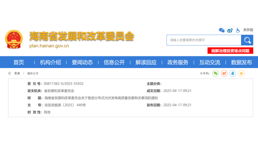Screen dimensions: 258x145
Task: Click 成文日期 value 2025-04-17 09:21
Action: pos(177,91)
